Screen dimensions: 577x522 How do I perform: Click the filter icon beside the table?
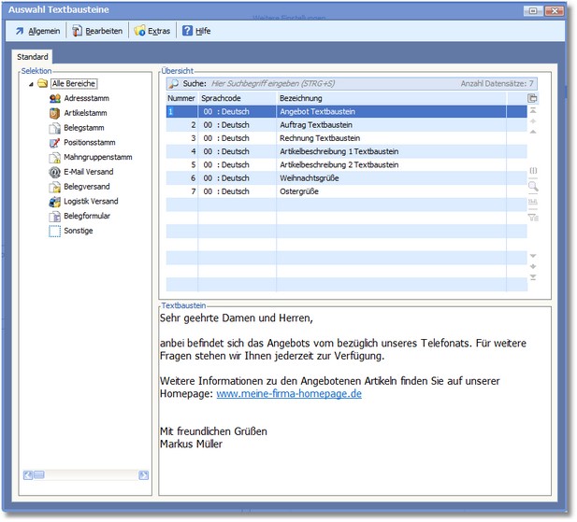pos(533,217)
